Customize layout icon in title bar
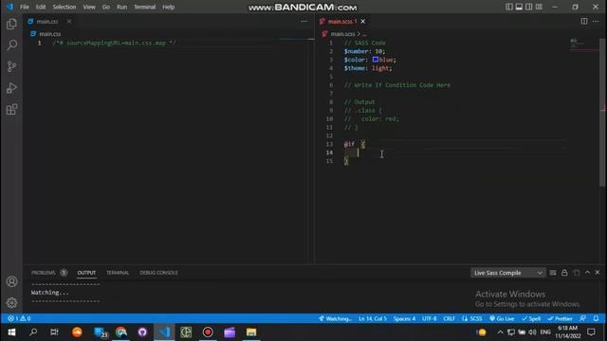 click(x=539, y=7)
